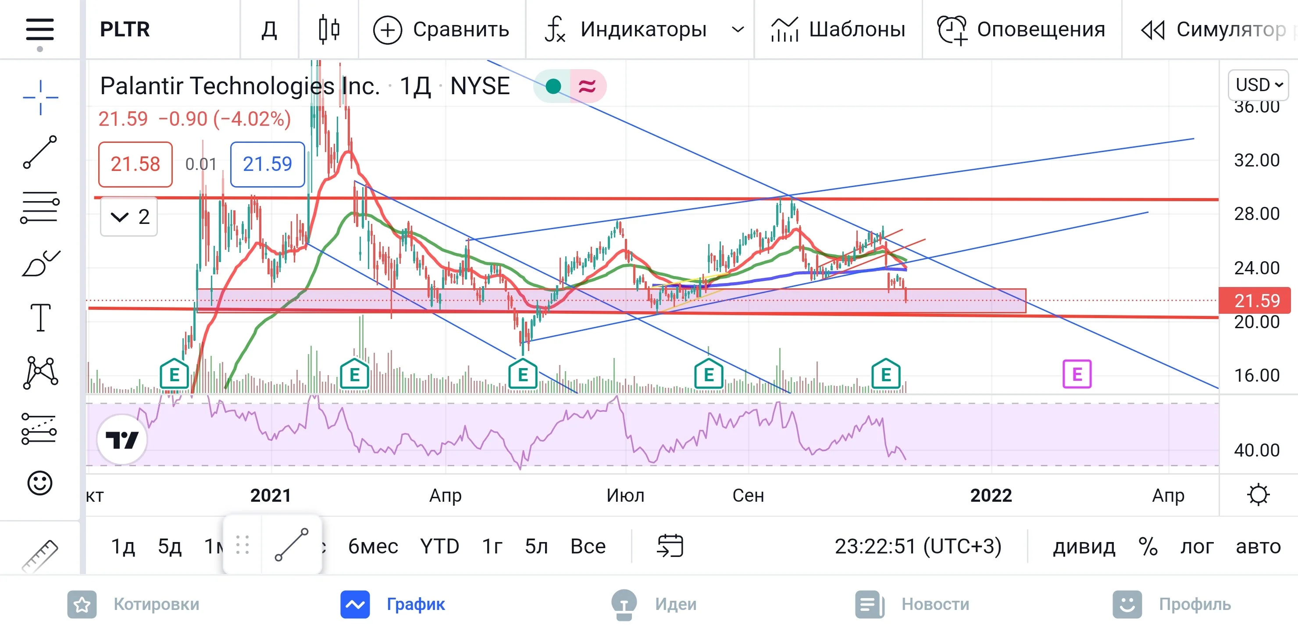Expand the collapsed indicators legend showing 2

point(129,217)
